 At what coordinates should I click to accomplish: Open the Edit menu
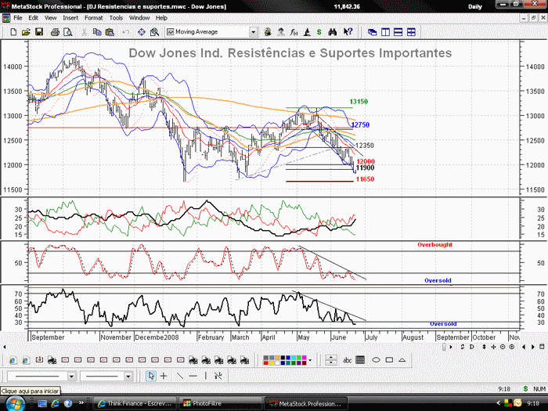(33, 18)
